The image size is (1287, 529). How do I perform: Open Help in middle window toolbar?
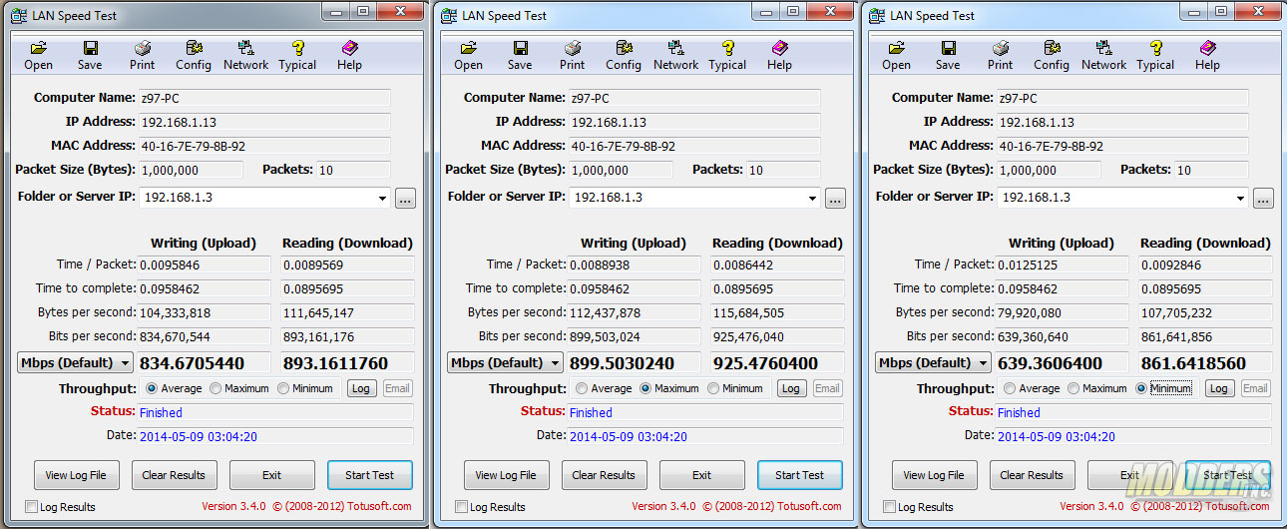point(779,55)
